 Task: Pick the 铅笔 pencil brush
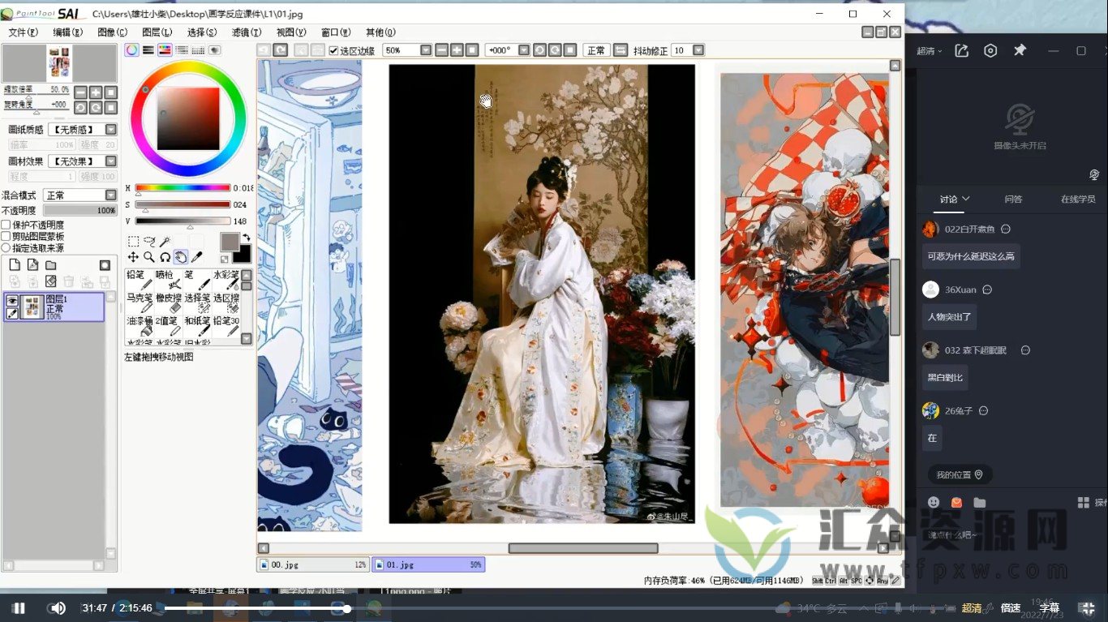click(x=139, y=280)
